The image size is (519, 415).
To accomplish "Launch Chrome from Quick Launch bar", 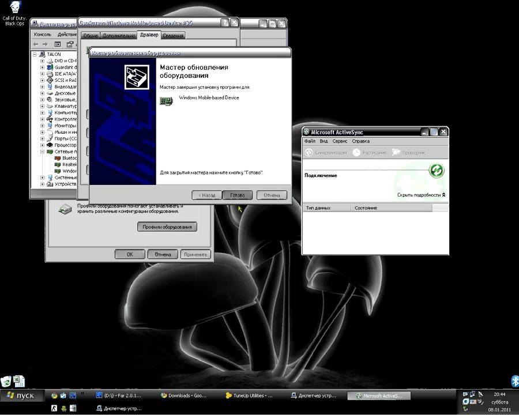I will tap(54, 395).
